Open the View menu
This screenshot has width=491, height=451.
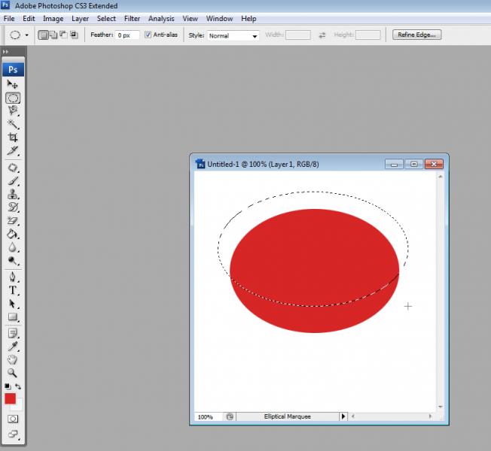(x=190, y=19)
